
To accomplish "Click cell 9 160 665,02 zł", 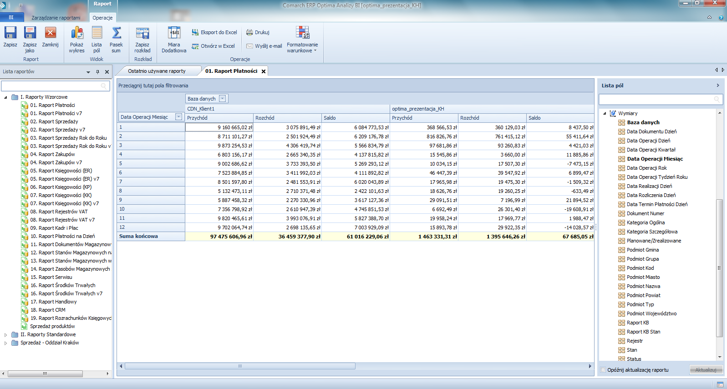I will tap(219, 127).
